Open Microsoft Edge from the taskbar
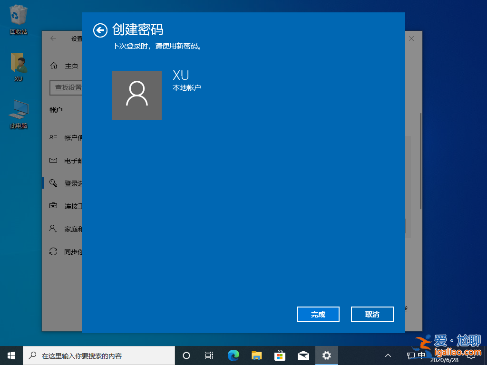 pyautogui.click(x=233, y=355)
